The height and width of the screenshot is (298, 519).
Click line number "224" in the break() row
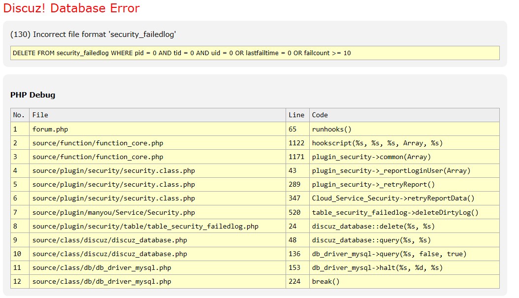tap(297, 281)
